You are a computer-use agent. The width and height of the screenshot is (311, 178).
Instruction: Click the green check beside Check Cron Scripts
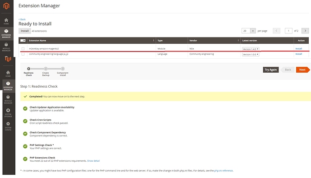point(25,121)
